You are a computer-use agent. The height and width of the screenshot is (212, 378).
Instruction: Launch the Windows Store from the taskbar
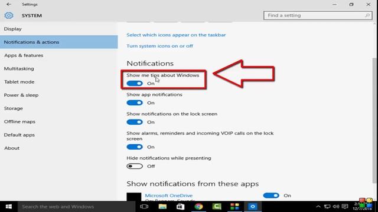180,207
